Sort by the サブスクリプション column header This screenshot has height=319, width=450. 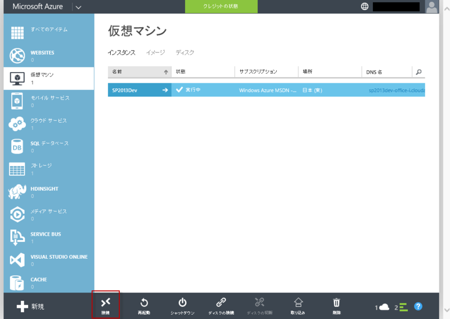coord(267,72)
